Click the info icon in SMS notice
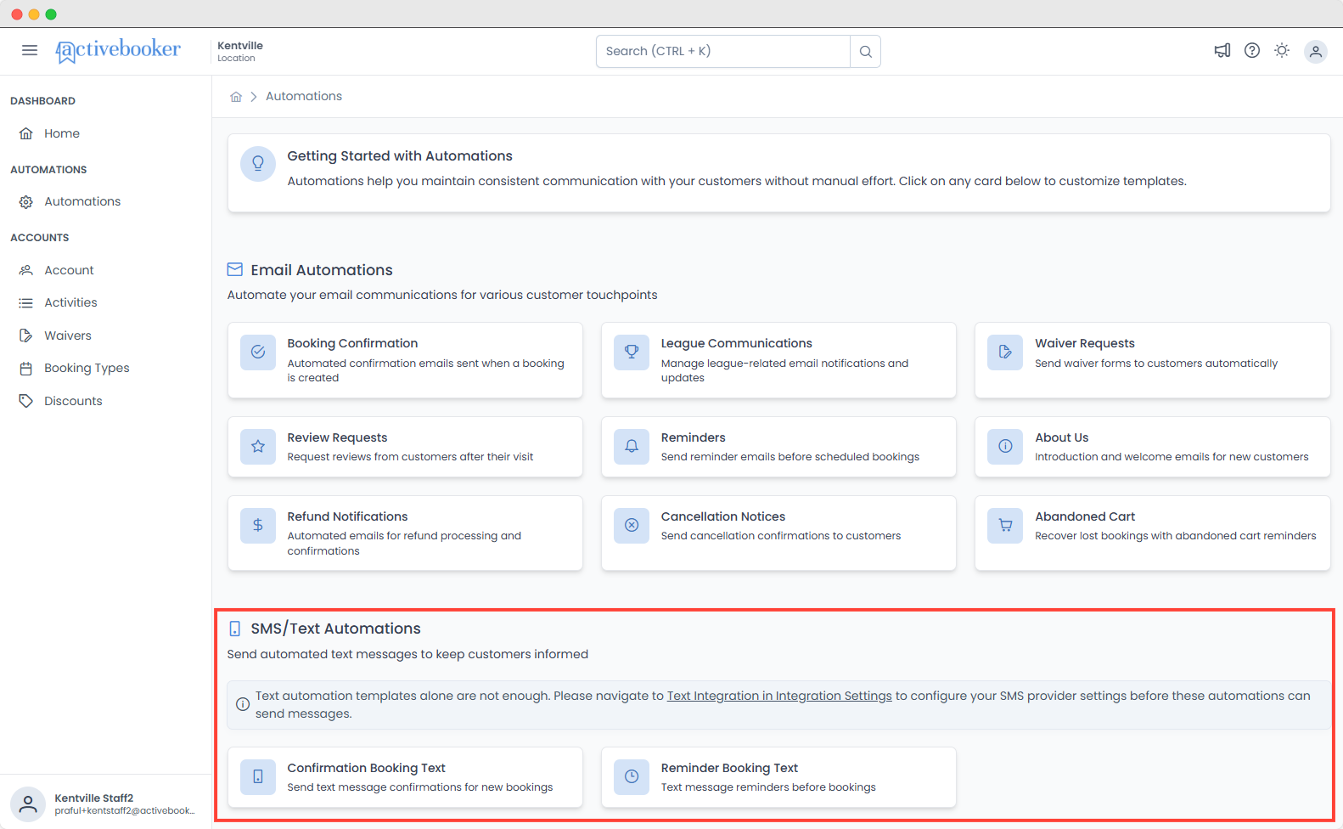The width and height of the screenshot is (1343, 829). click(243, 704)
